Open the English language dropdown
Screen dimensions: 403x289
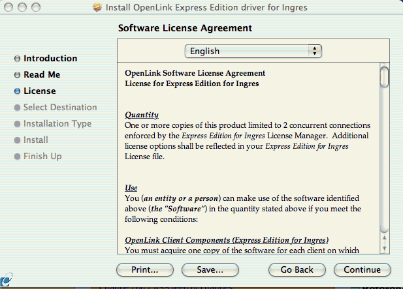tap(253, 51)
